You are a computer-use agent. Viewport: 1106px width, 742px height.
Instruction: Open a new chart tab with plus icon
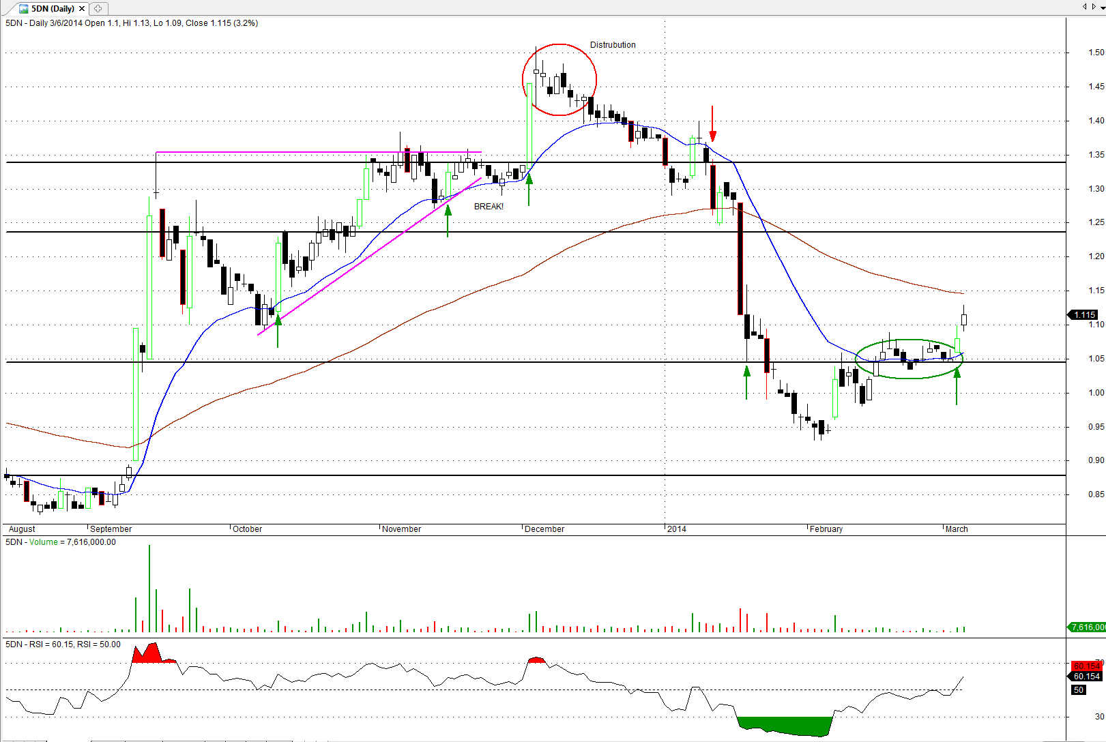pos(98,9)
